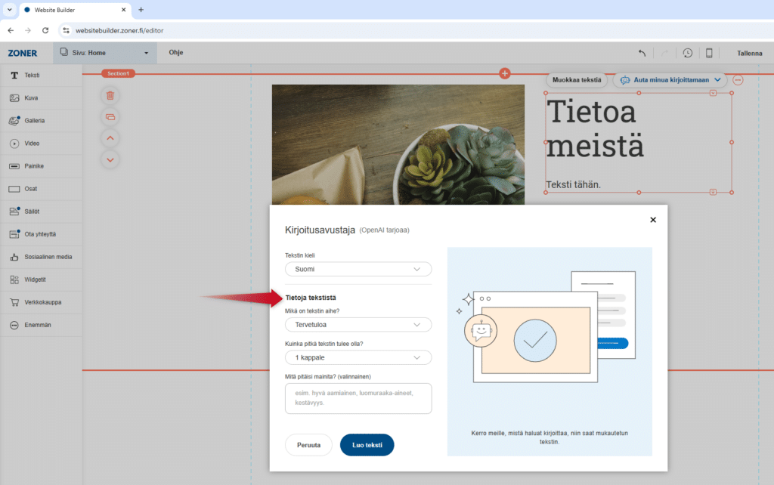The height and width of the screenshot is (485, 774).
Task: Open the Tervetuloa topic dropdown
Action: (358, 325)
